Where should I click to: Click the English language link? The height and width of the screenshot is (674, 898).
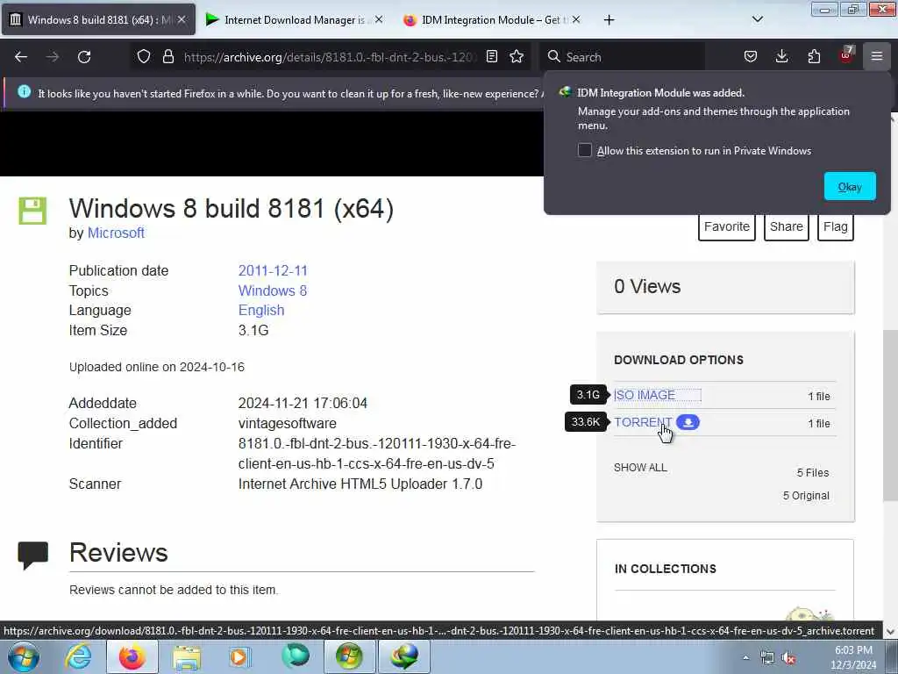pos(261,310)
